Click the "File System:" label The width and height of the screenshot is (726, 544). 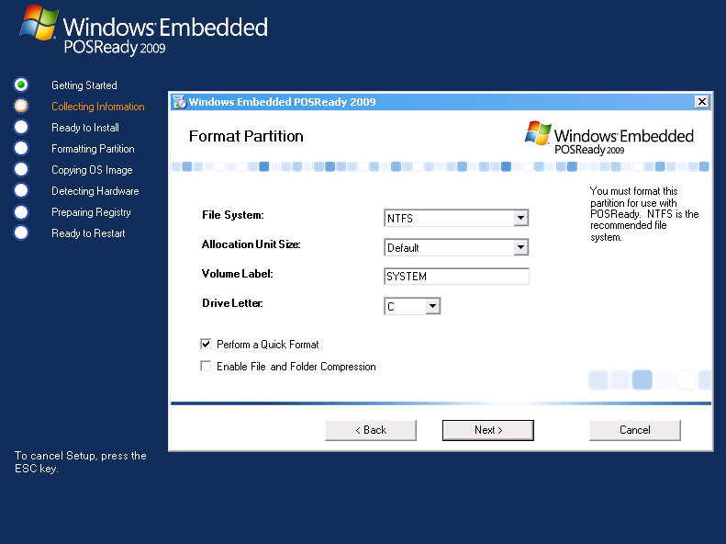pos(233,215)
